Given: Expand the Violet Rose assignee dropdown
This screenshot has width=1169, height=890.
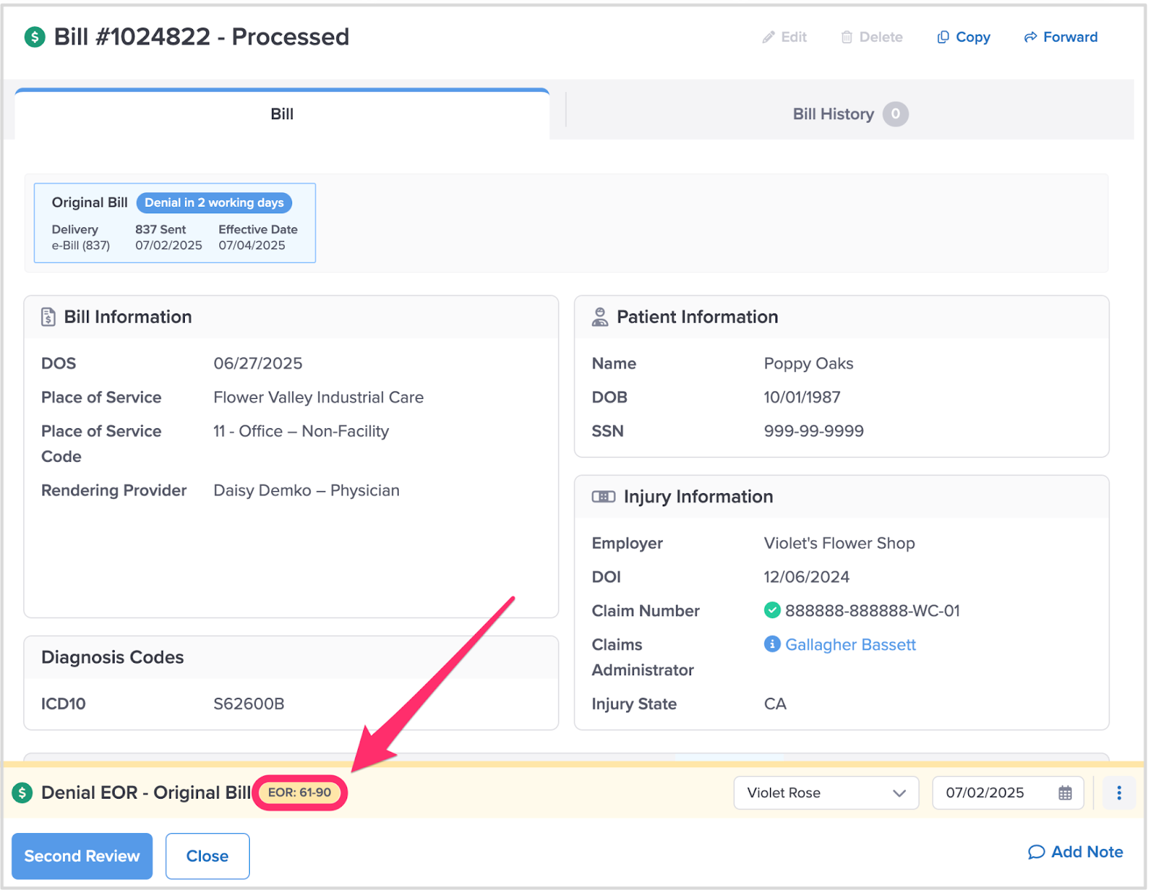Looking at the screenshot, I should coord(826,793).
